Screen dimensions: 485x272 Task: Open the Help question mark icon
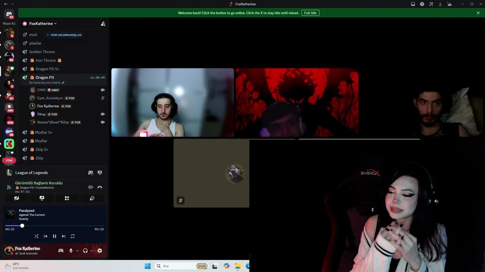point(422,4)
